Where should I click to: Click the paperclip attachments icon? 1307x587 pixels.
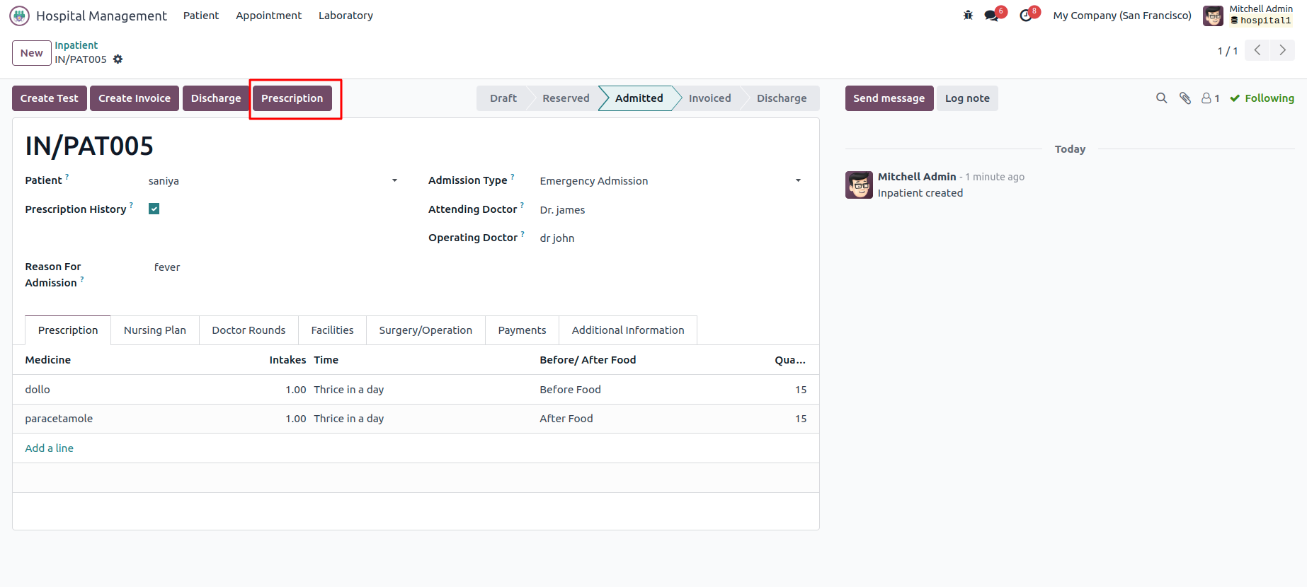pyautogui.click(x=1185, y=98)
